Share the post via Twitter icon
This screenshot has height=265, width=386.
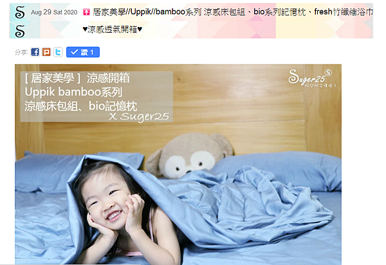58,52
